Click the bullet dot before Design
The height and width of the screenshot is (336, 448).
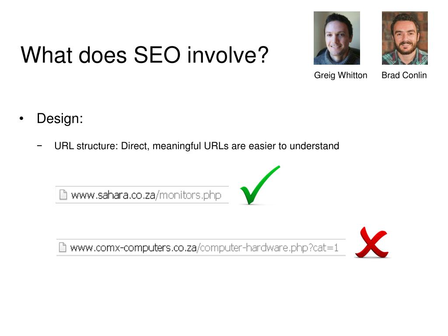[21, 119]
